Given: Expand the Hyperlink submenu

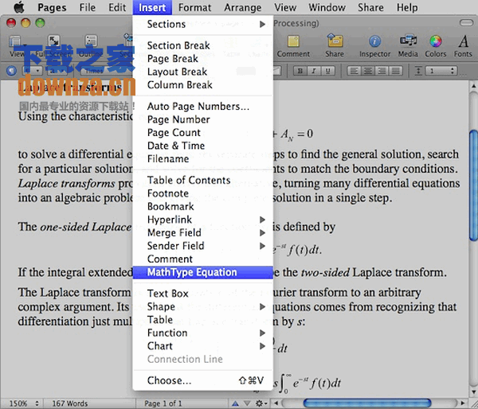Looking at the screenshot, I should pos(202,220).
